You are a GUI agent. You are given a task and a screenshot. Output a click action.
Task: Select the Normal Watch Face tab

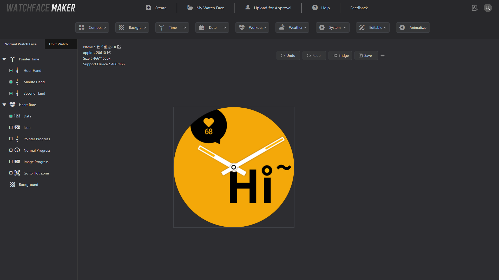[x=20, y=44]
